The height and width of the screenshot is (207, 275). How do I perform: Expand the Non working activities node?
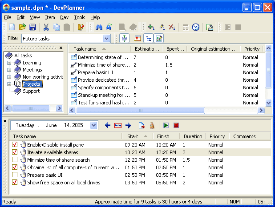[x=9, y=77]
